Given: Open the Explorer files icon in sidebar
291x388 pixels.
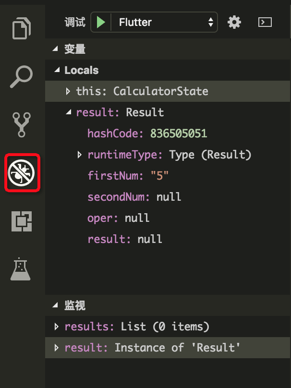Looking at the screenshot, I should point(22,28).
